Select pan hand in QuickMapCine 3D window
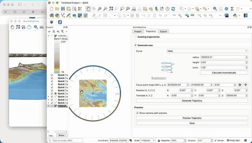252x143 pixels. [x=12, y=27]
